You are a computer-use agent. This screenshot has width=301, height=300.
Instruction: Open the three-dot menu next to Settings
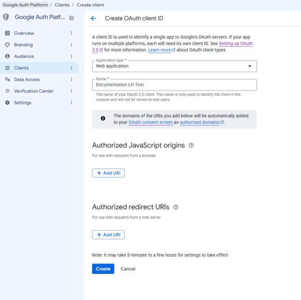(x=71, y=103)
